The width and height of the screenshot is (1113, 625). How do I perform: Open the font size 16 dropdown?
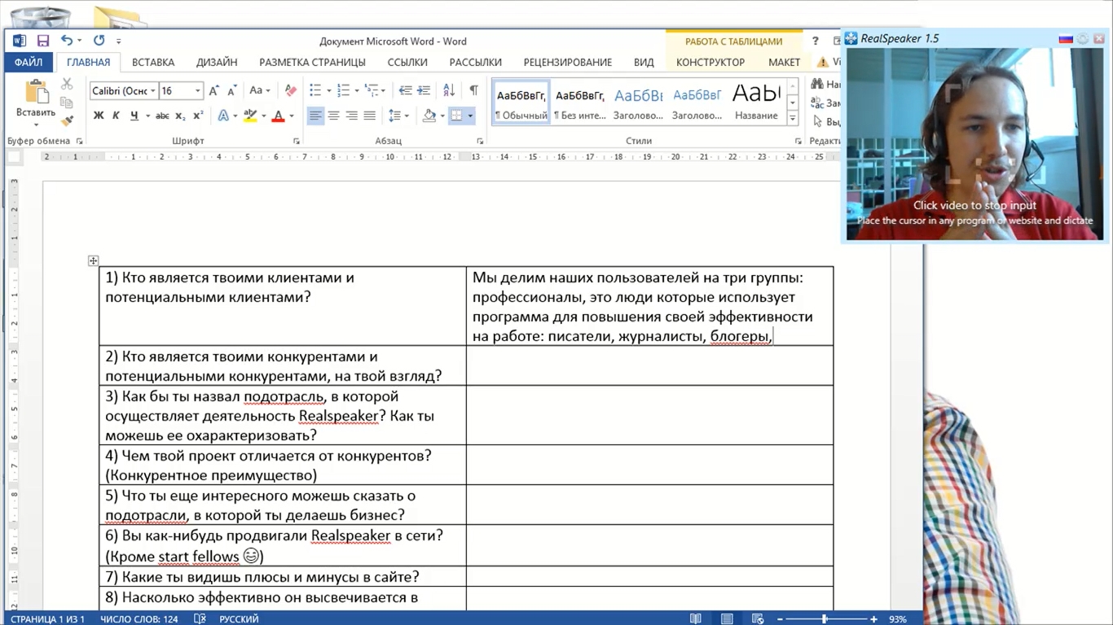(197, 91)
